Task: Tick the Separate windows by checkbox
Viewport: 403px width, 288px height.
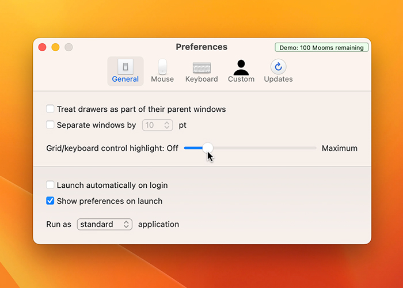Action: pyautogui.click(x=50, y=125)
